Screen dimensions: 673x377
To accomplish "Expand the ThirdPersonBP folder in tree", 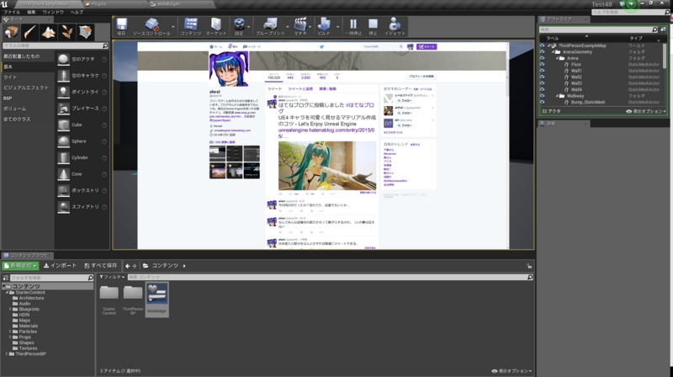I will point(7,353).
